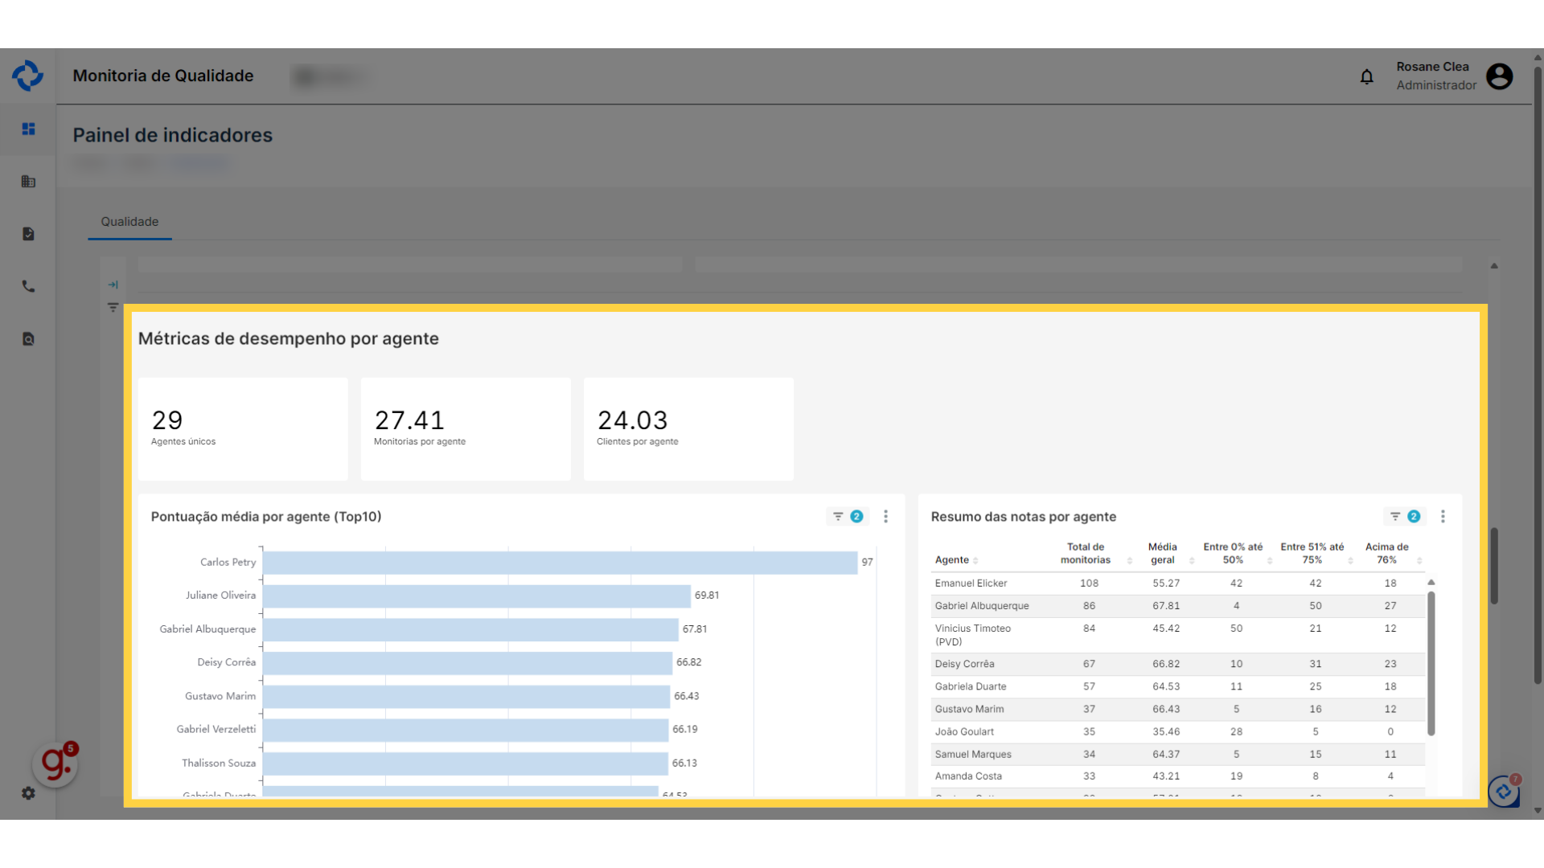Click the Deisy Corrêa bar in chart

[467, 663]
